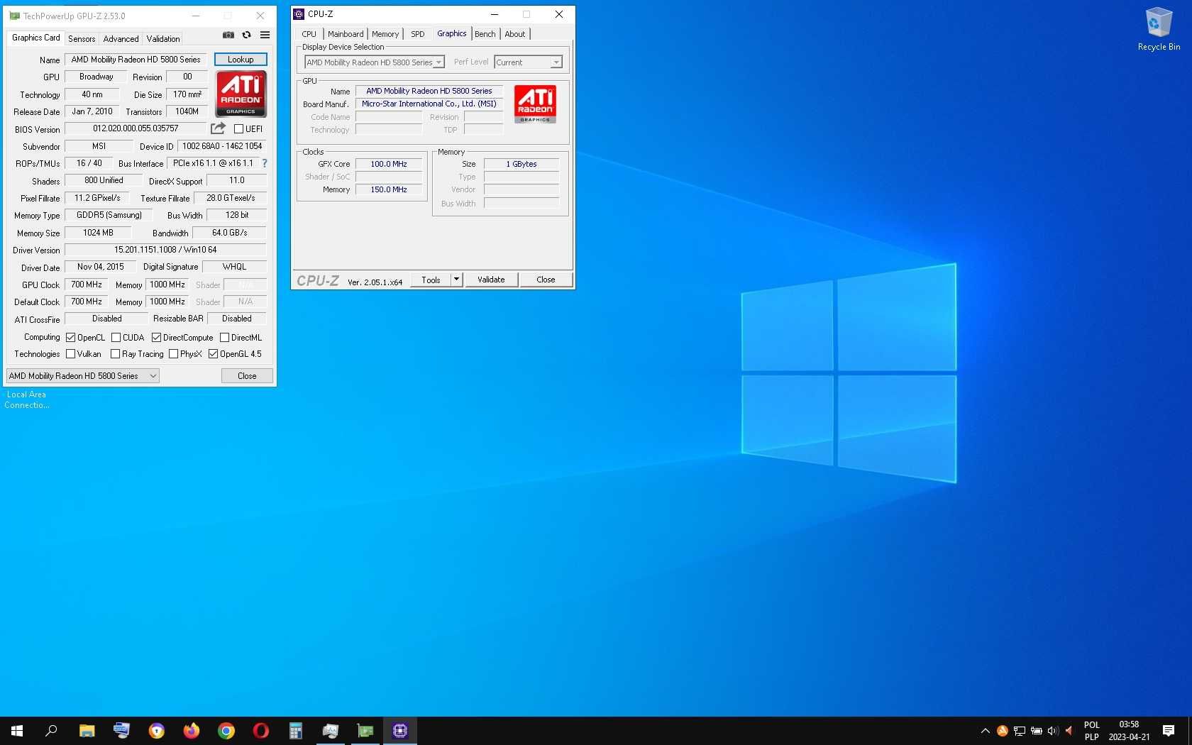The width and height of the screenshot is (1192, 745).
Task: Click the muted volume tray icon
Action: pos(1069,731)
